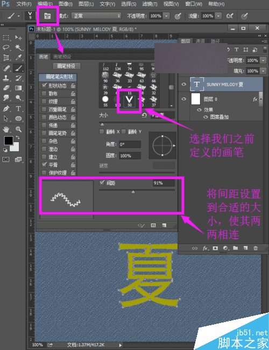The image size is (269, 350).
Task: Open Layers panel opacity dropdown
Action: pos(263,60)
